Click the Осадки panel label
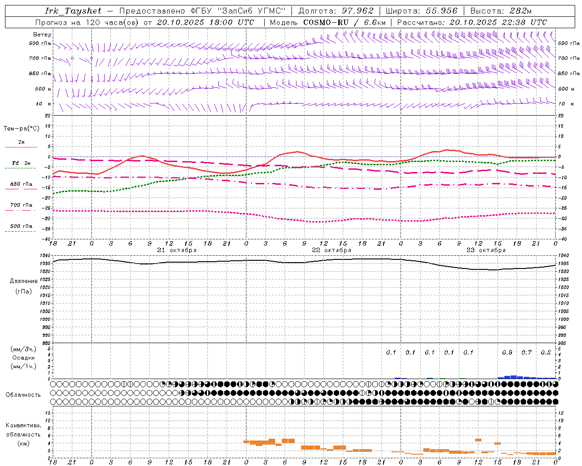This screenshot has width=582, height=466. click(24, 358)
